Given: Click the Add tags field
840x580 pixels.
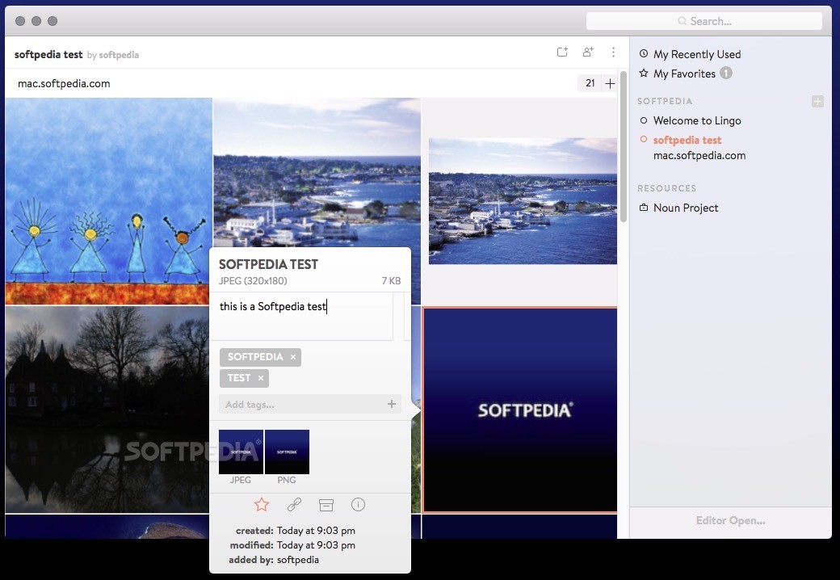Looking at the screenshot, I should pyautogui.click(x=310, y=405).
